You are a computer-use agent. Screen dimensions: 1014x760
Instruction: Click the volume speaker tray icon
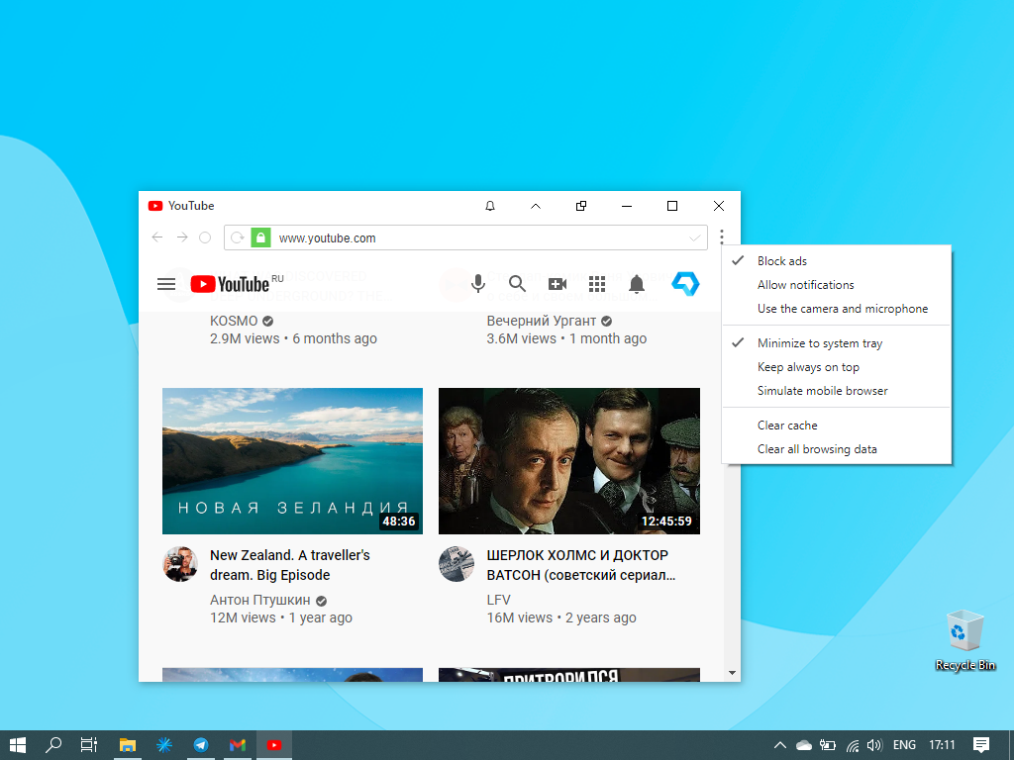[x=874, y=745]
